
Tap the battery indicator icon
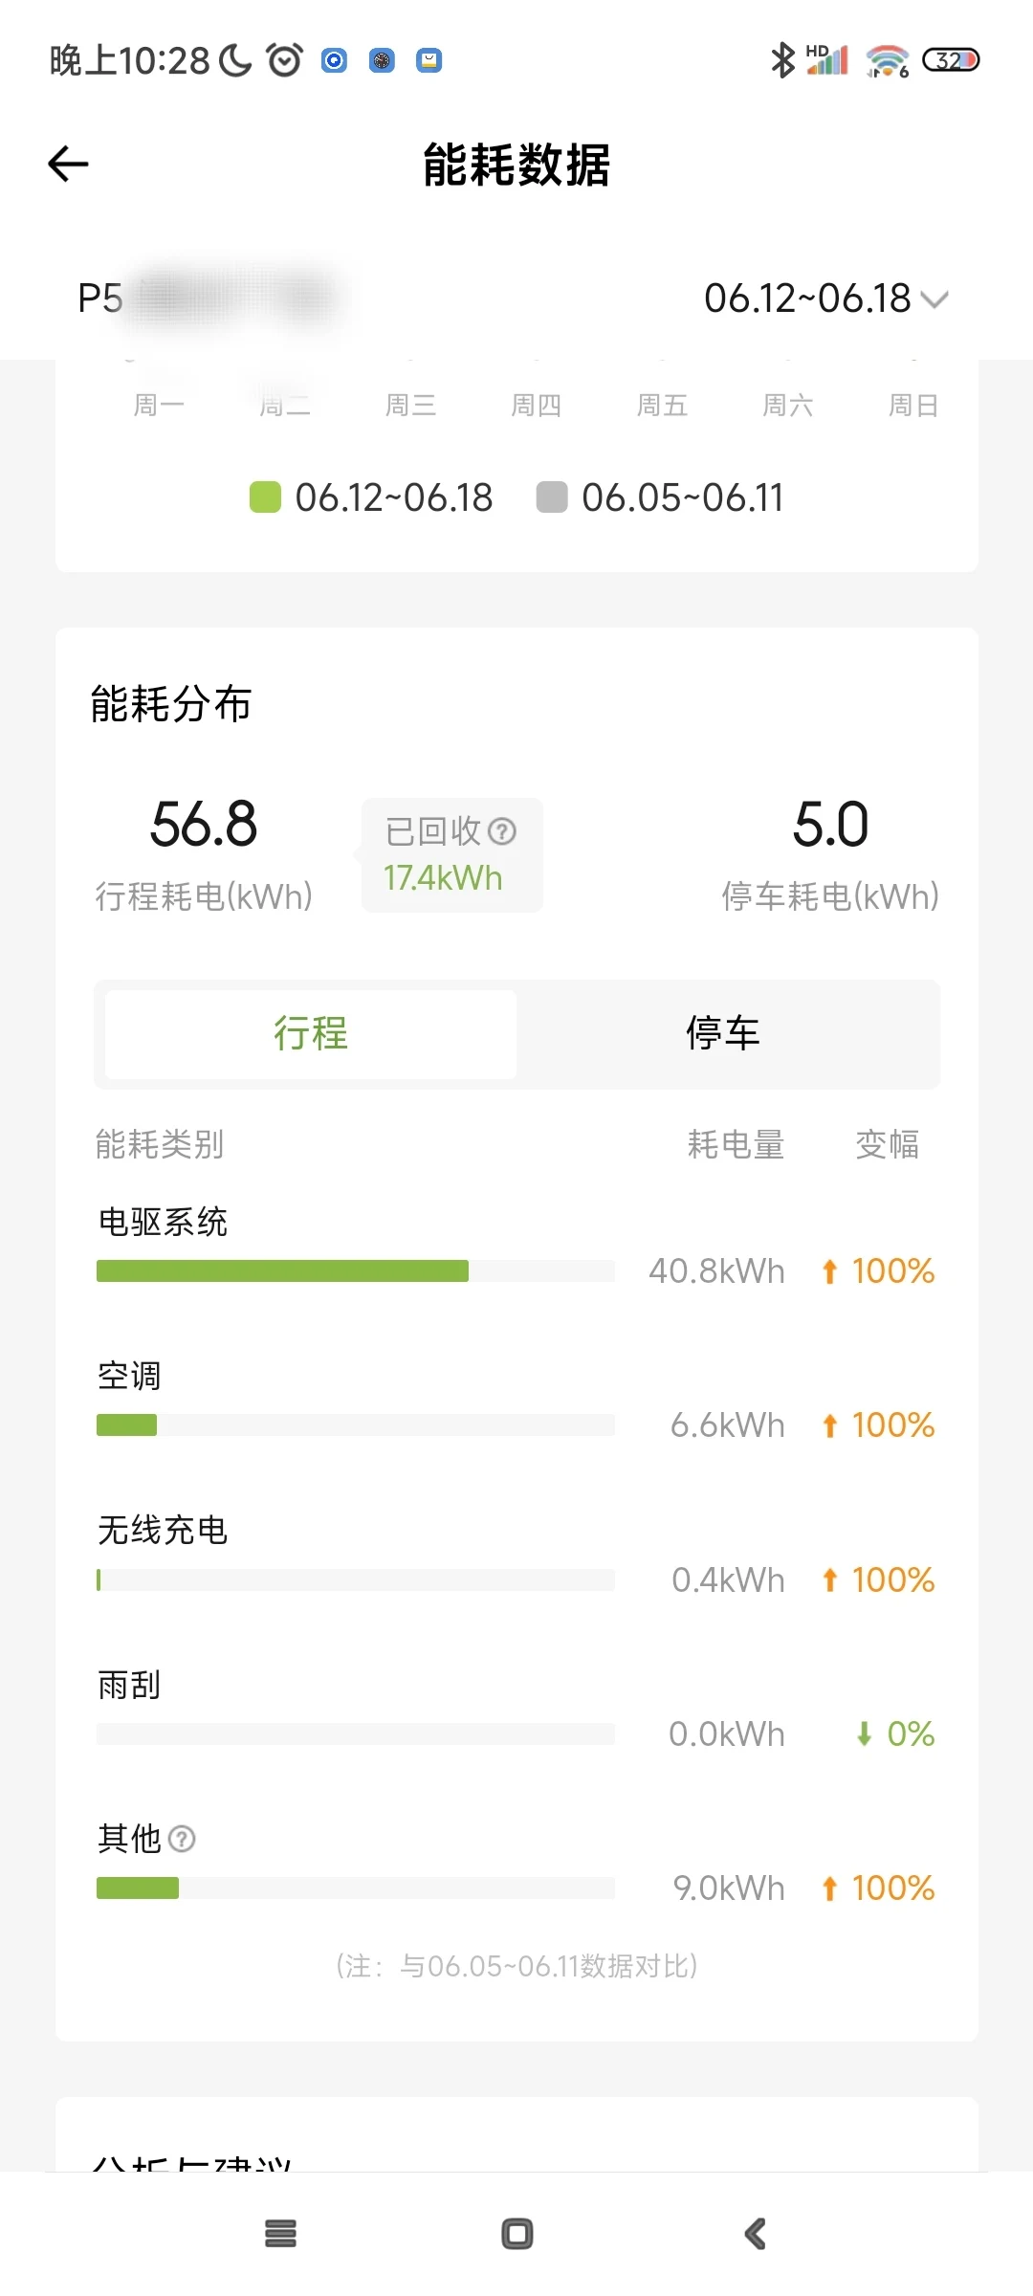(950, 60)
